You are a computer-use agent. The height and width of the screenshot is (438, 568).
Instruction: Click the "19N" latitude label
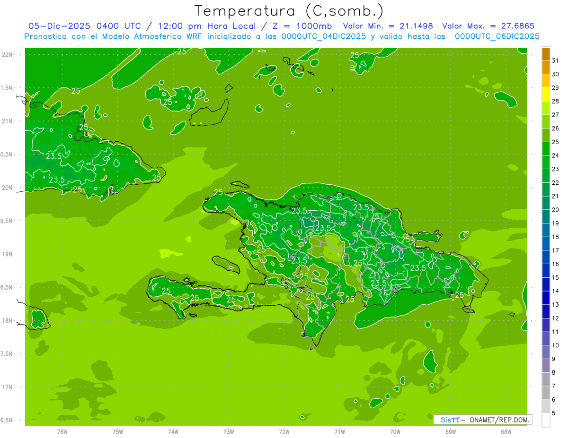8,254
